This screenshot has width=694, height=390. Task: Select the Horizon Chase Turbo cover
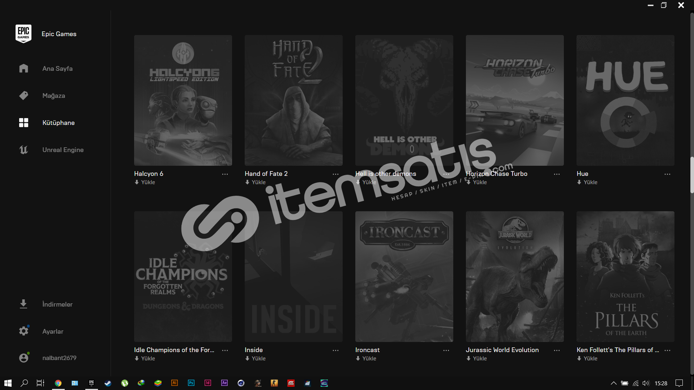[515, 100]
